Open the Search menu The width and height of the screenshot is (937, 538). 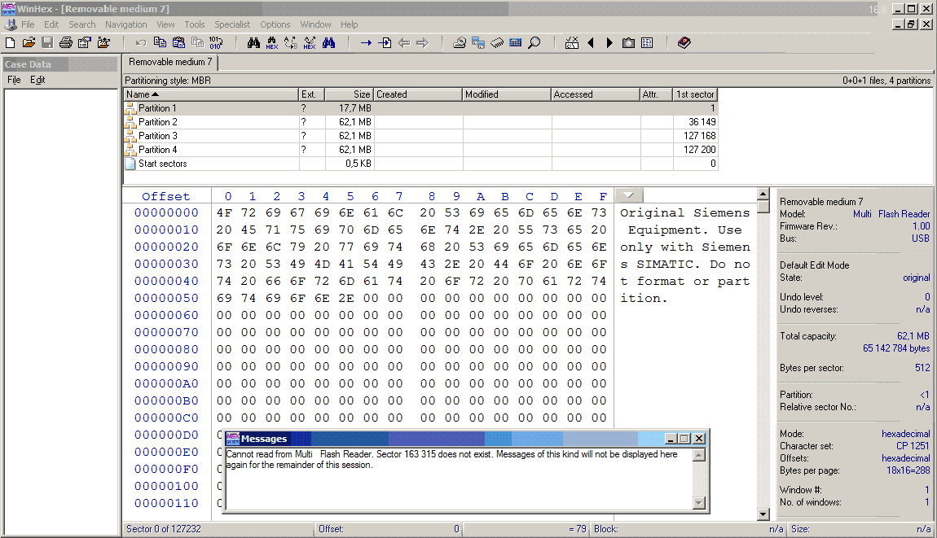[x=81, y=24]
